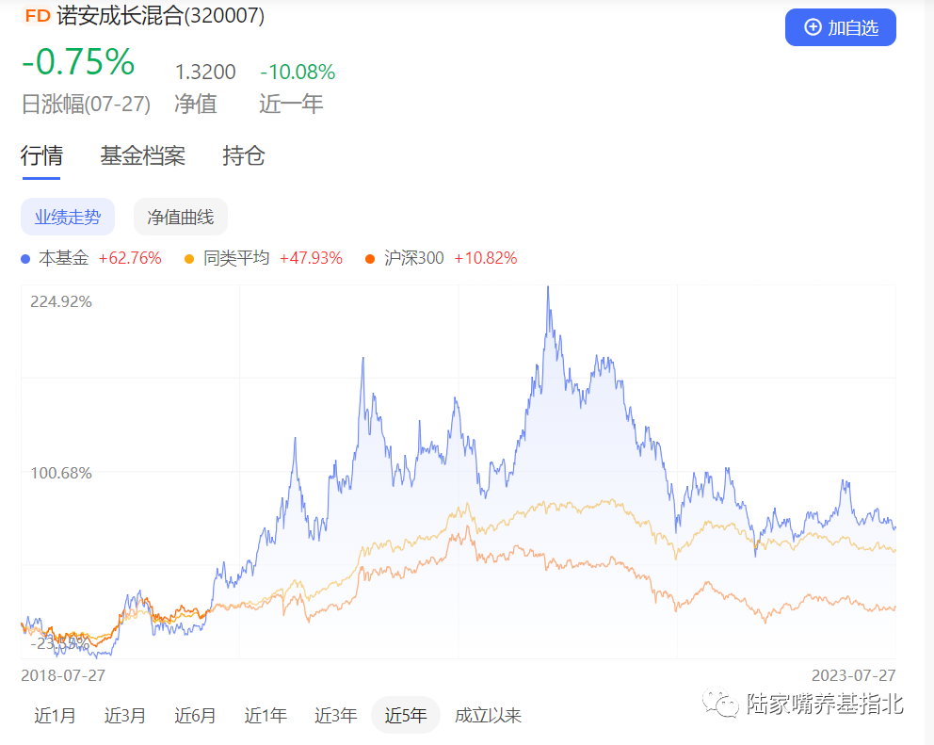Click the orange FD fund badge icon
The height and width of the screenshot is (745, 934).
click(x=38, y=16)
